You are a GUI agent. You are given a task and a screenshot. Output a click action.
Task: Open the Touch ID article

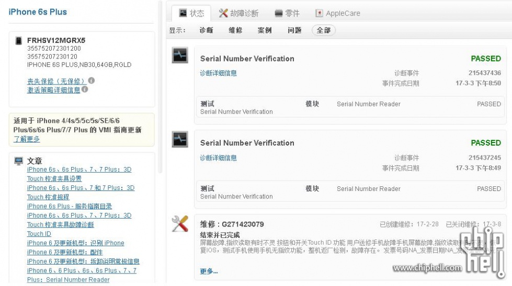(x=39, y=234)
